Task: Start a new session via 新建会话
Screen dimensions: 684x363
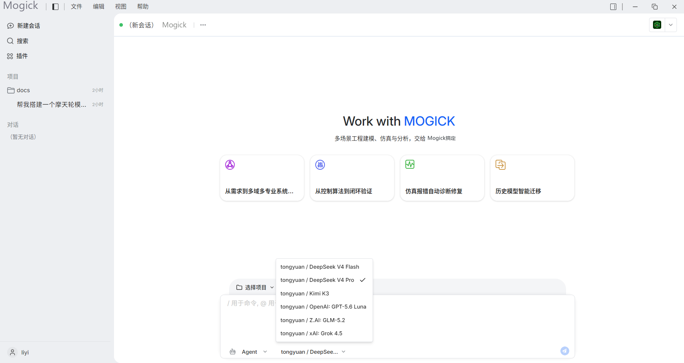Action: tap(24, 26)
